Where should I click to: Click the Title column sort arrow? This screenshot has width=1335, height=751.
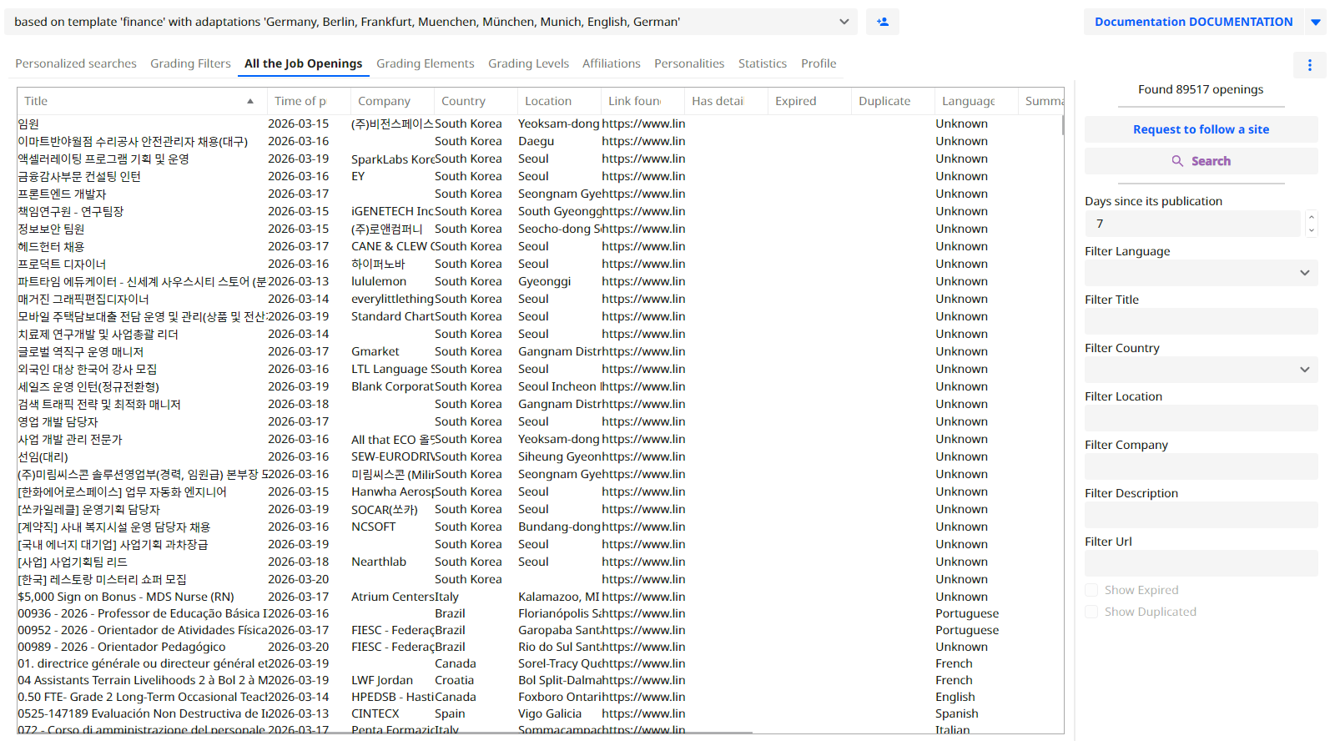[250, 101]
